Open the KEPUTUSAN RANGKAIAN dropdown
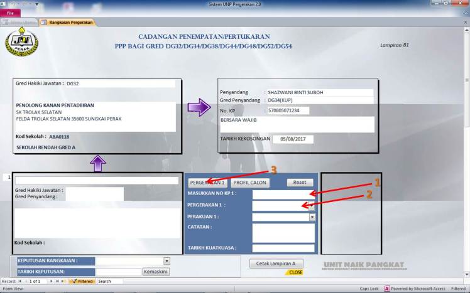Viewport: 470px width, 293px height. click(167, 261)
